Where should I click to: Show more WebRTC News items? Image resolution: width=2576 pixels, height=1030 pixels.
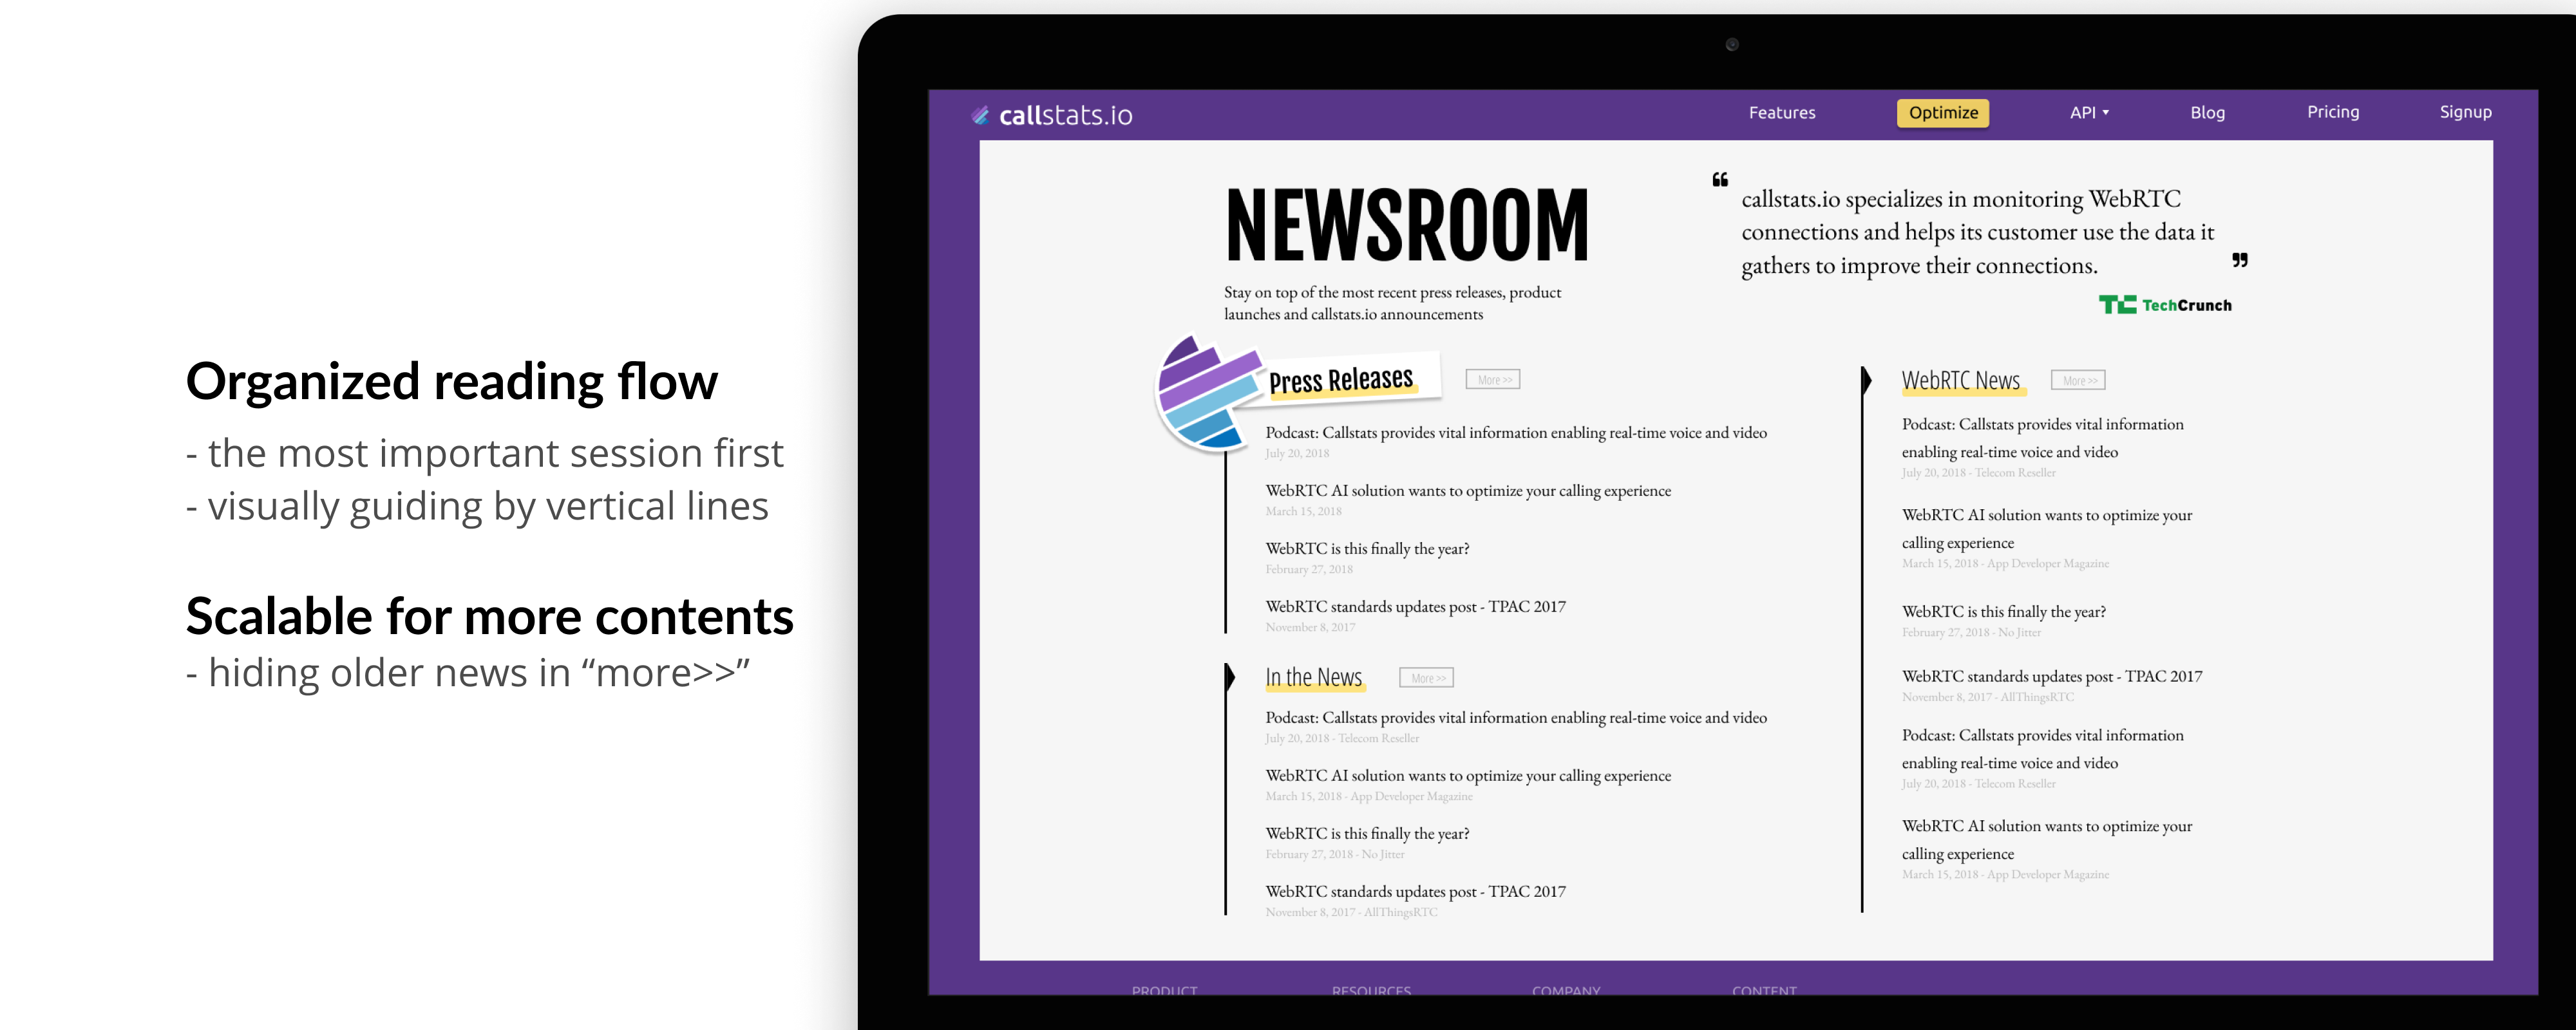click(2078, 381)
